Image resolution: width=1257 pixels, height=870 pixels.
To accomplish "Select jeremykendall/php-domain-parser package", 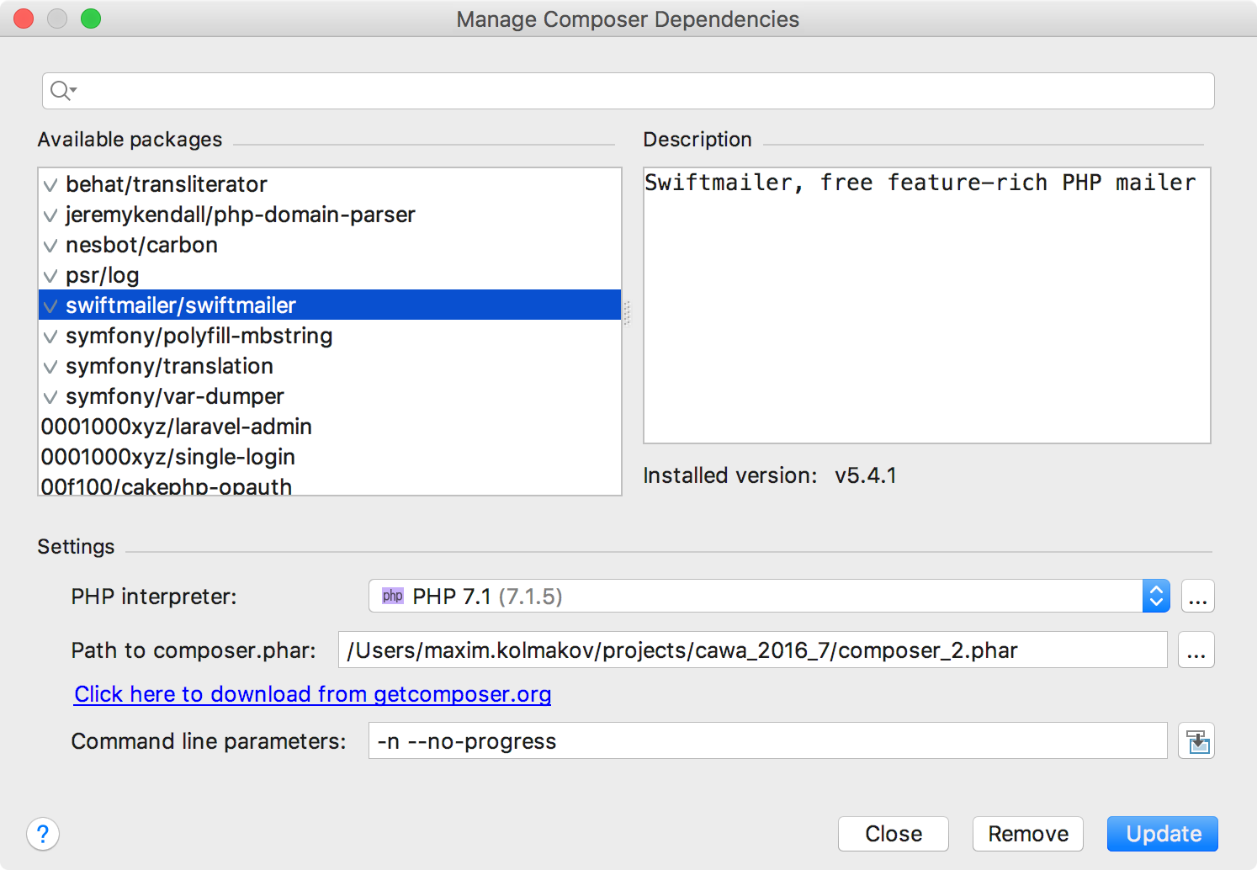I will [330, 215].
